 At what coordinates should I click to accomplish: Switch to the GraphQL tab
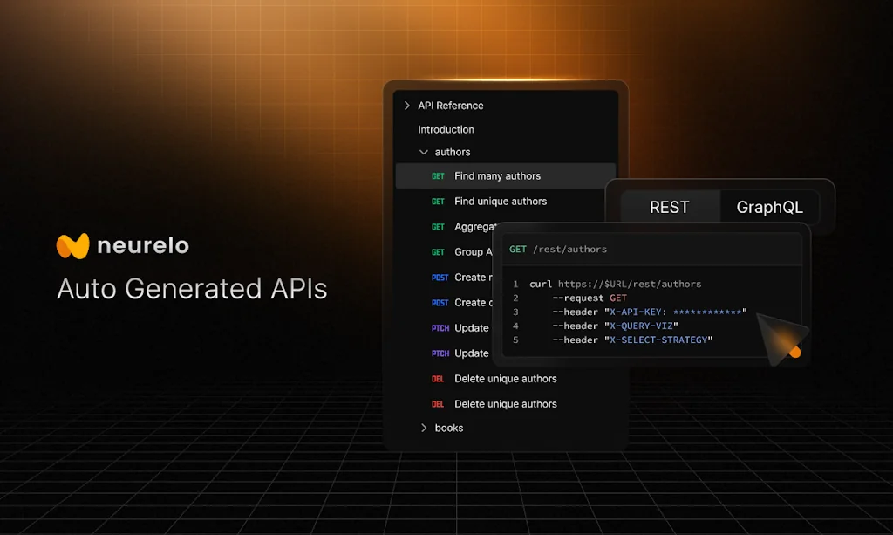769,207
